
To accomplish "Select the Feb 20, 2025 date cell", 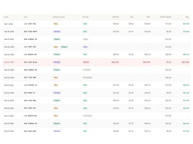I will pyautogui.click(x=9, y=93).
